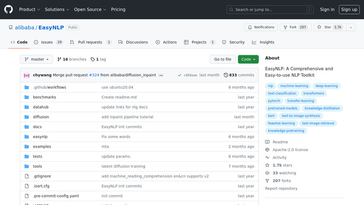Switch to the Insights tab

[x=263, y=42]
